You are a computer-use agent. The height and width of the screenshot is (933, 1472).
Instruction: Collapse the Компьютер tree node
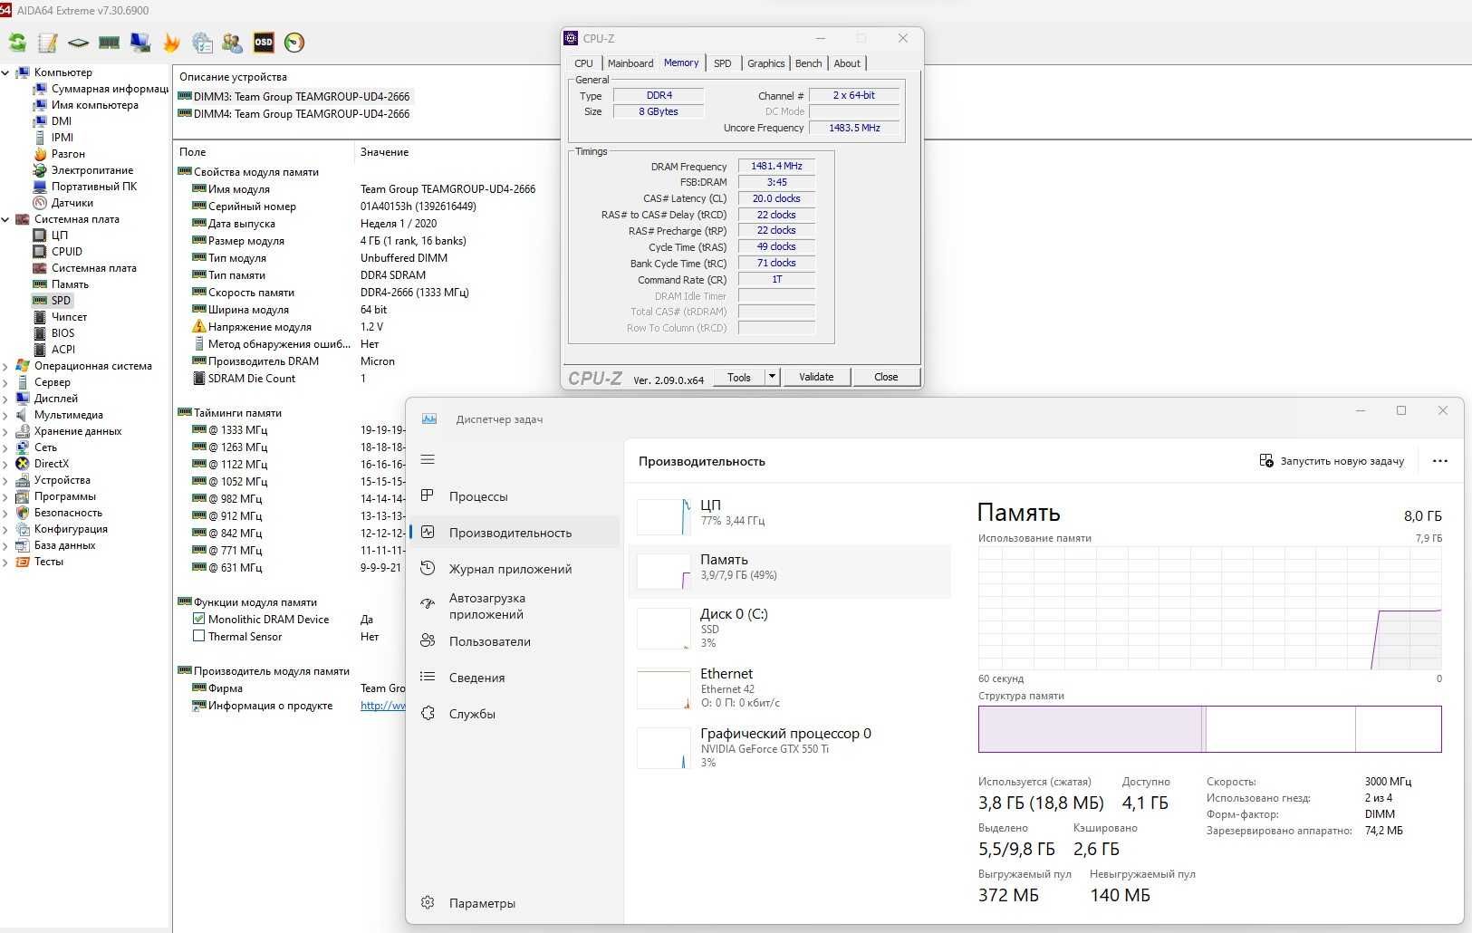point(6,72)
